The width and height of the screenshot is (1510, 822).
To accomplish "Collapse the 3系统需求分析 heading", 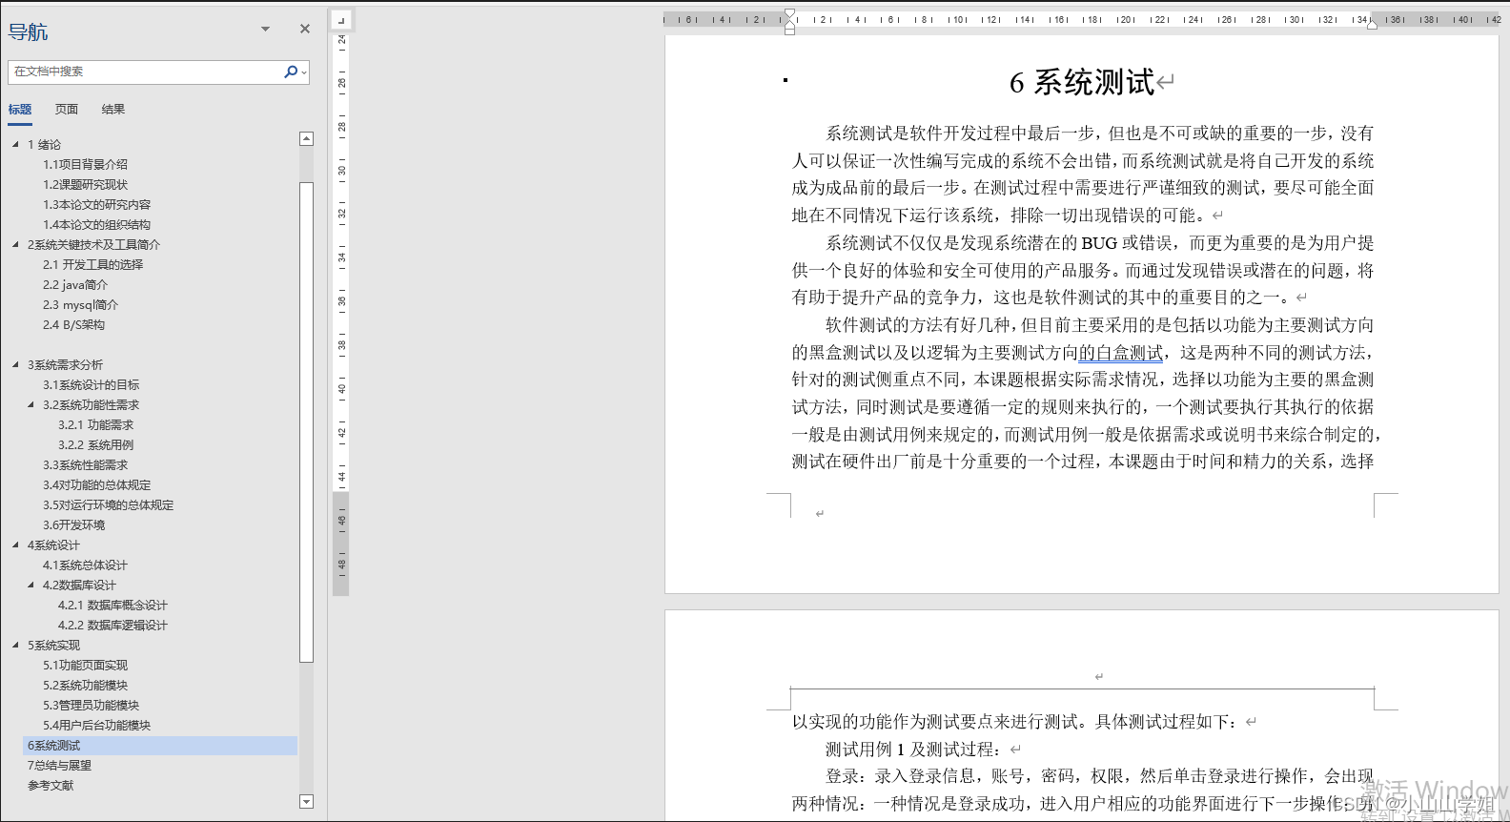I will point(15,365).
